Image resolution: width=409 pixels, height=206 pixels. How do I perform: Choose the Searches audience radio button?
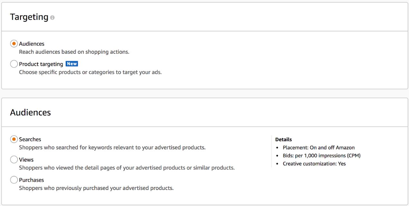[14, 139]
